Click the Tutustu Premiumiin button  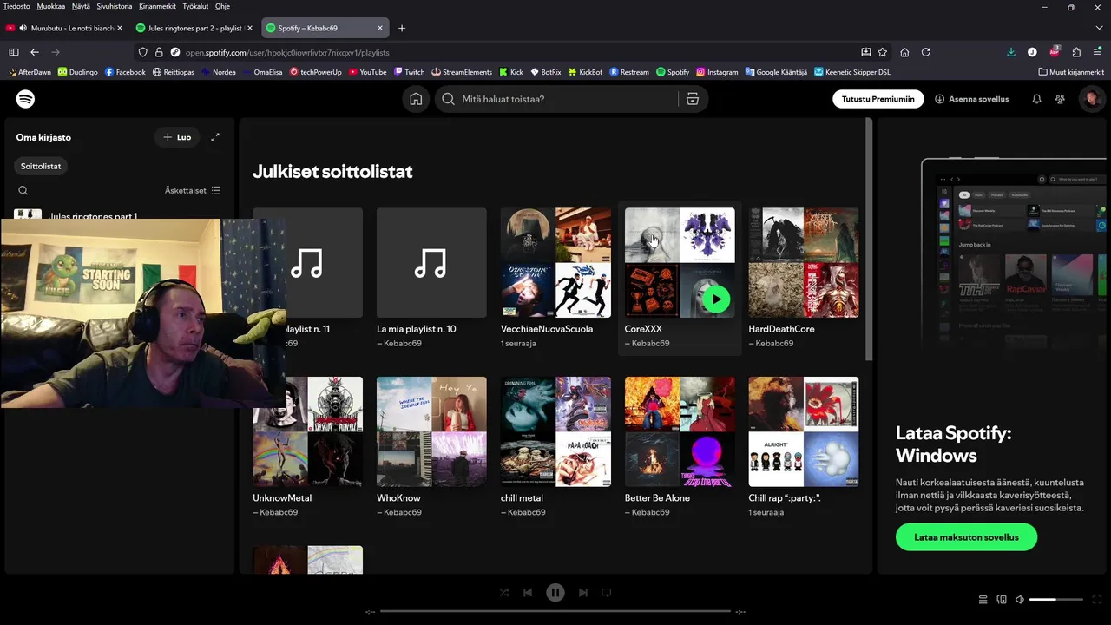click(x=878, y=99)
